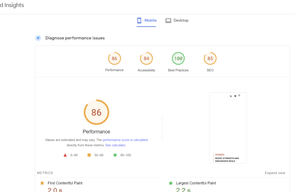Switch to the Desktop tab

[x=177, y=20]
